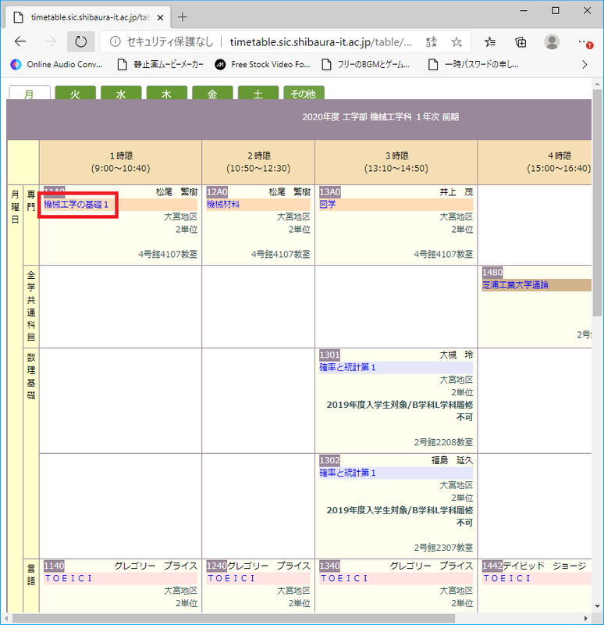The image size is (604, 625).
Task: Switch to the 金 (Friday) tab
Action: (x=212, y=94)
